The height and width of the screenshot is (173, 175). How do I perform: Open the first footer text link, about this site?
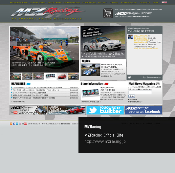pyautogui.click(x=34, y=124)
